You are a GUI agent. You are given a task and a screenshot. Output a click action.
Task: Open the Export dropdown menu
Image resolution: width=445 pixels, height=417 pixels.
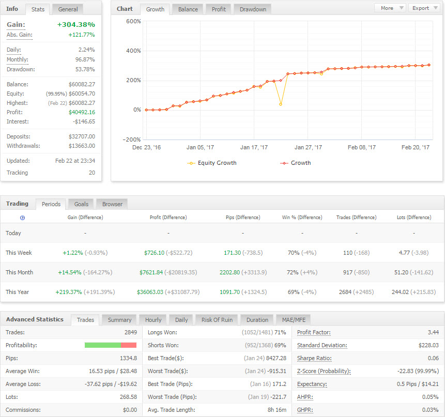(x=424, y=8)
